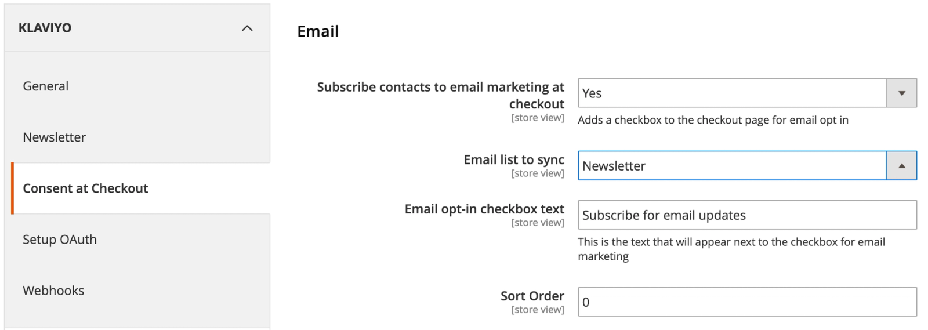
Task: Click the Email list to sync label
Action: (x=513, y=159)
